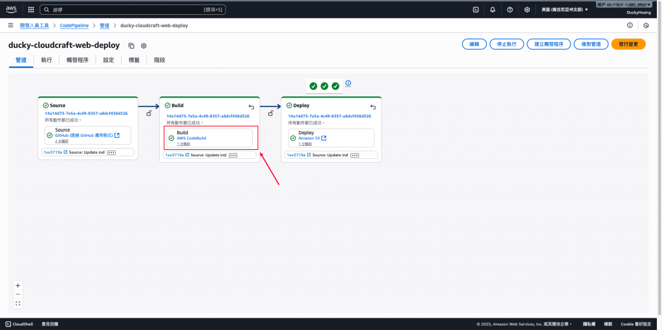662x330 pixels.
Task: Open the Deploy stage execution ID link
Action: tap(330, 116)
